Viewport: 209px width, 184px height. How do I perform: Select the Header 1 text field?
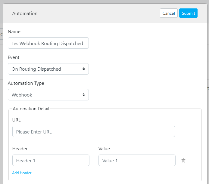point(51,161)
